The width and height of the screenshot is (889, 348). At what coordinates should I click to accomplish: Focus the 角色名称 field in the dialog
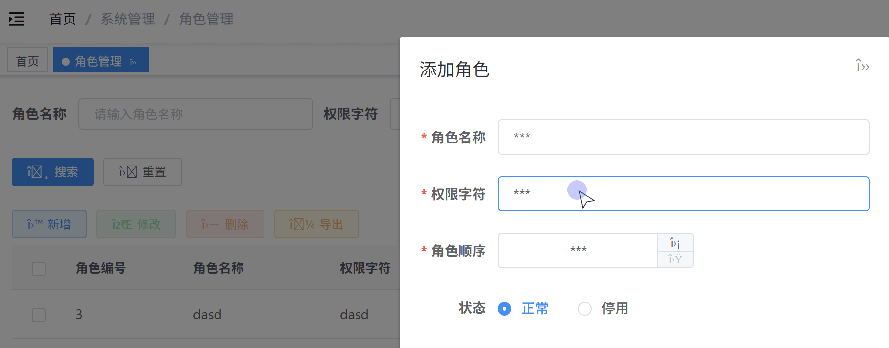[x=684, y=137]
